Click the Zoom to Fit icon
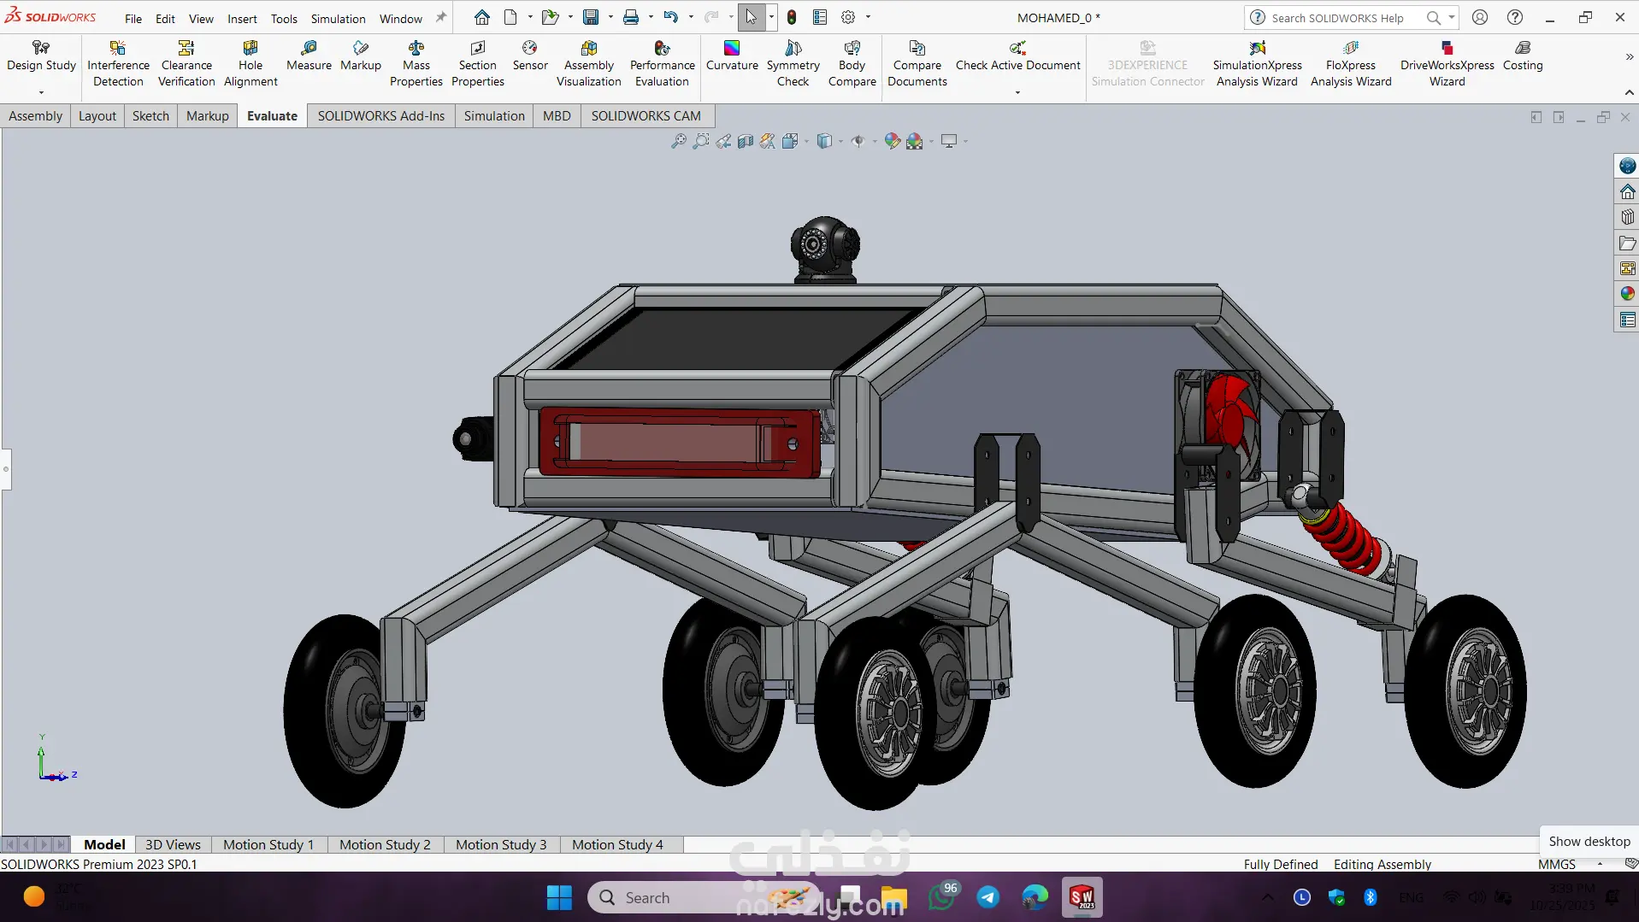The height and width of the screenshot is (922, 1639). (x=679, y=141)
